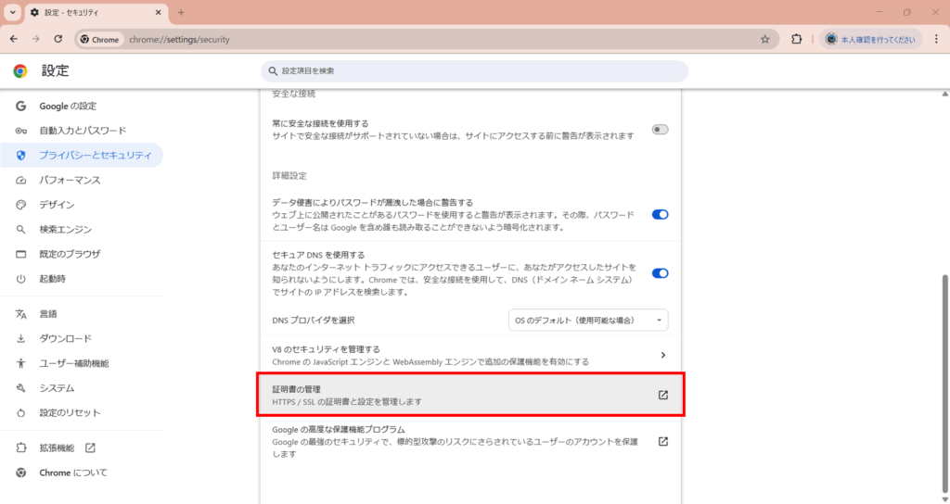Open 検索エンジン settings section

click(66, 229)
